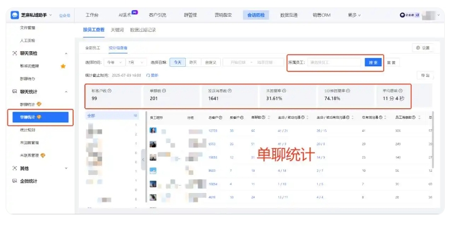Image resolution: width=453 pixels, height=228 pixels.
Task: Open 销售CRM in top navigation
Action: tap(321, 15)
